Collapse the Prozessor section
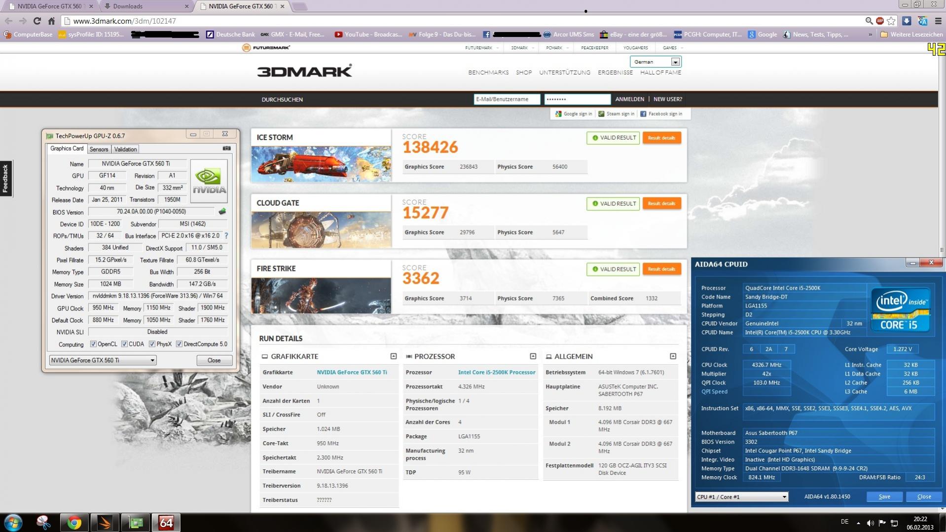Viewport: 946px width, 532px height. (533, 356)
